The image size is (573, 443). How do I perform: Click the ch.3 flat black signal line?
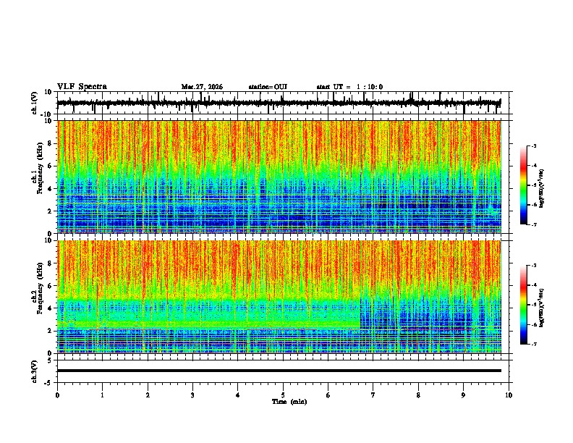point(279,371)
